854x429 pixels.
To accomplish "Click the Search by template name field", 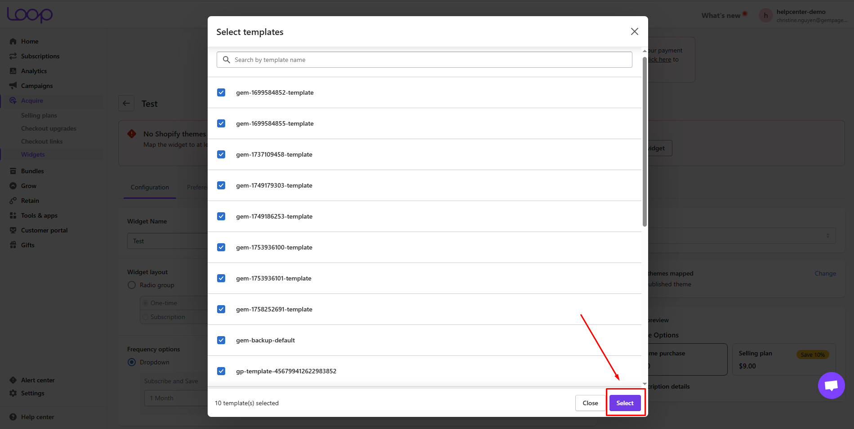I will coord(424,60).
